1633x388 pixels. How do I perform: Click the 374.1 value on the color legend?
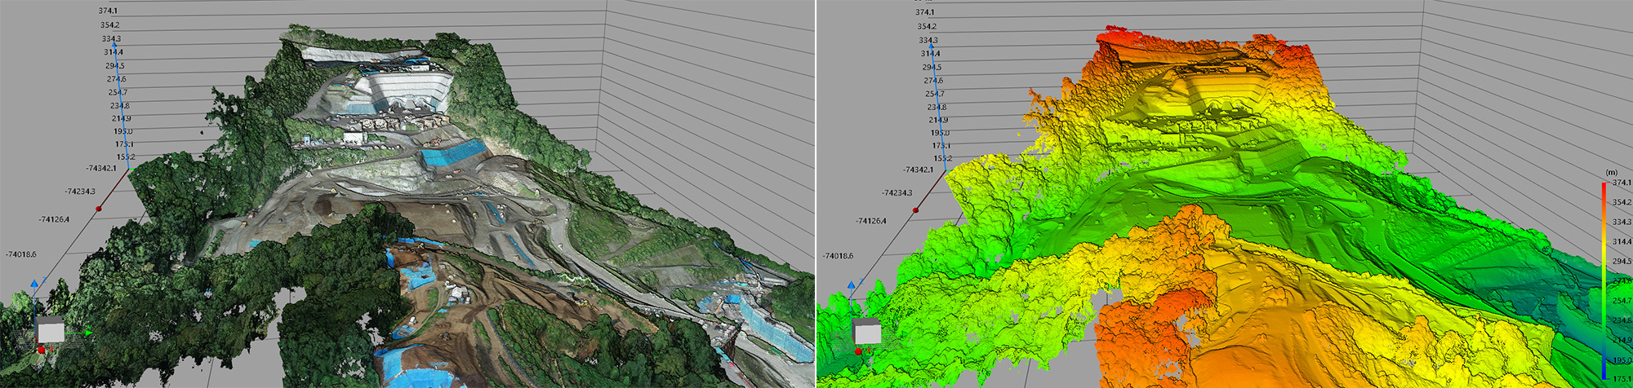(1621, 183)
